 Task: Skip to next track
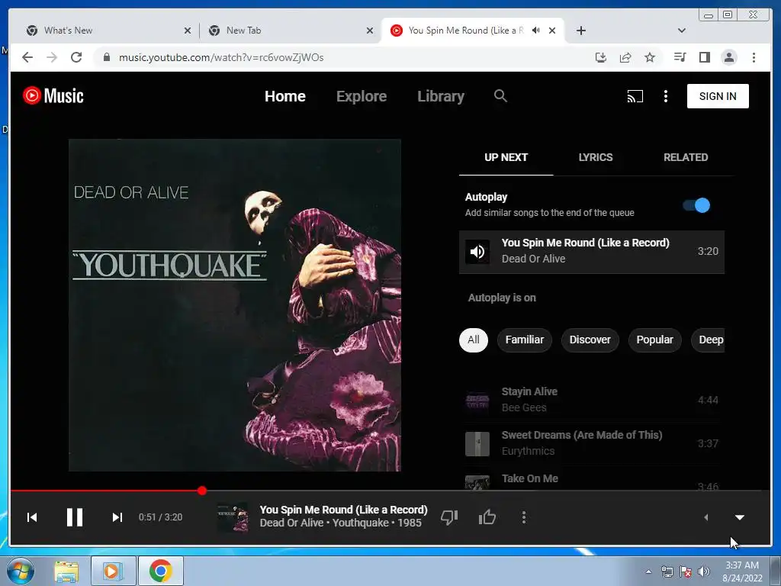click(117, 517)
